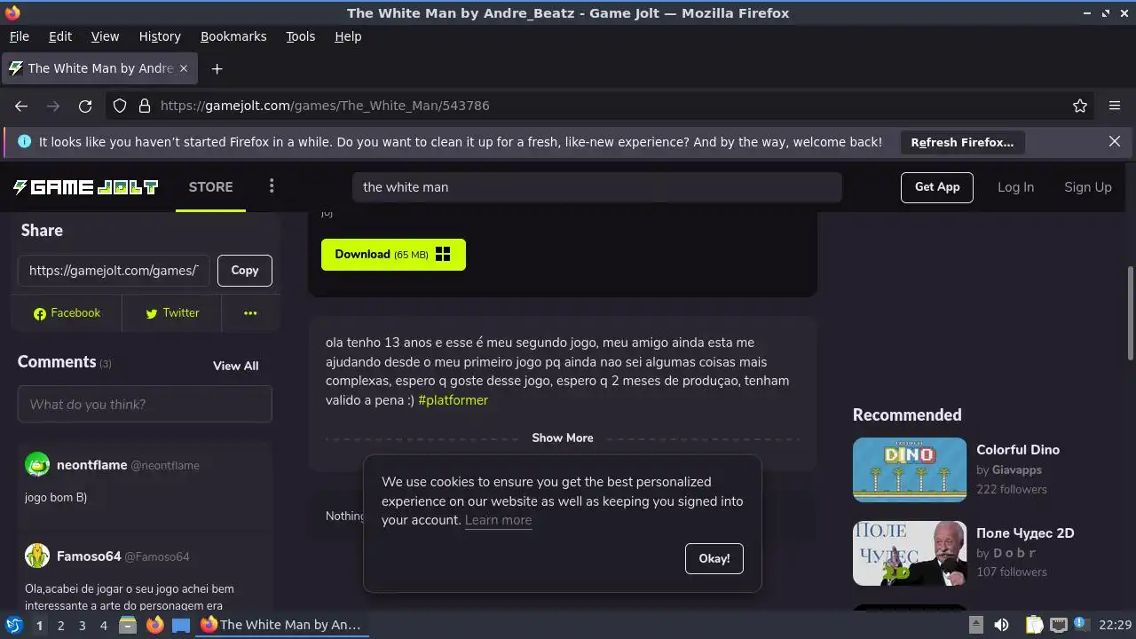The image size is (1136, 639).
Task: Open the Tools menu
Action: [x=301, y=36]
